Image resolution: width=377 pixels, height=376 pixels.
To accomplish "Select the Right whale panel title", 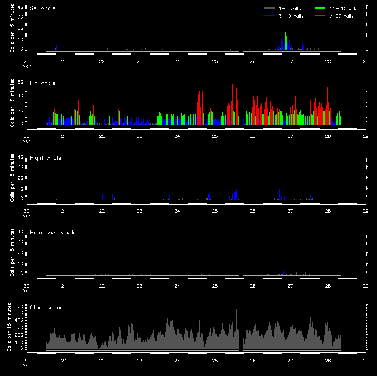I will (x=46, y=158).
